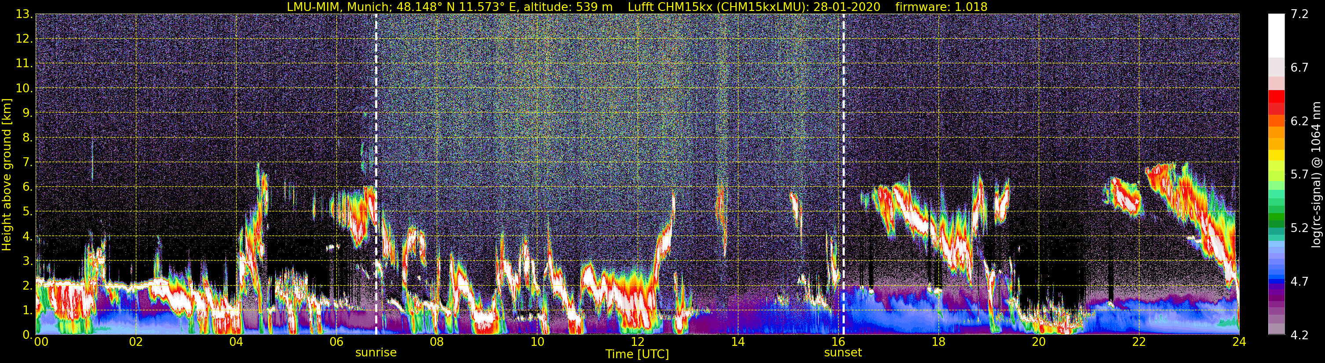The width and height of the screenshot is (1325, 363).
Task: Click the colorbar tick label "5.7"
Action: 1299,175
